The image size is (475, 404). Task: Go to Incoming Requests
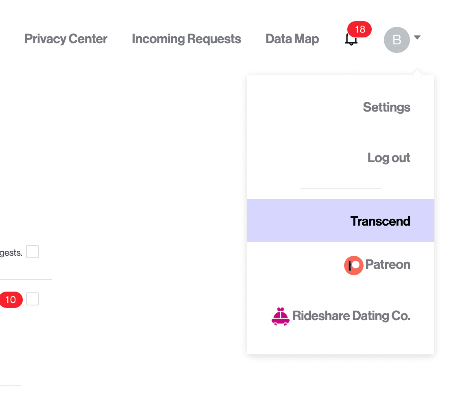(x=186, y=39)
